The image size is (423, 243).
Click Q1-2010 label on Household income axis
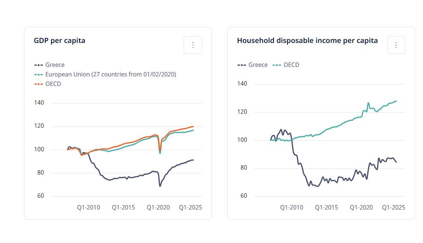[x=292, y=208]
